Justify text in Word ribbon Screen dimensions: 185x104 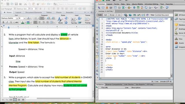click(47, 22)
